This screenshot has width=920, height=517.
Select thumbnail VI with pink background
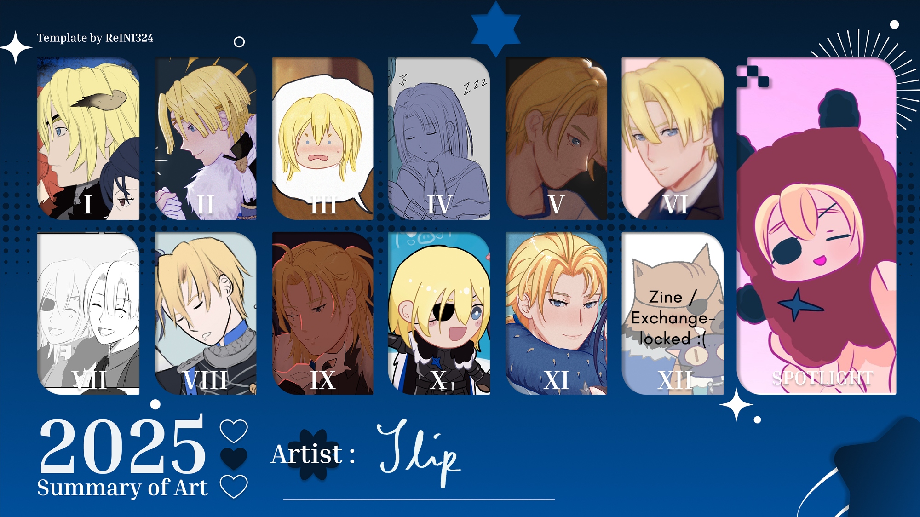[x=673, y=138]
